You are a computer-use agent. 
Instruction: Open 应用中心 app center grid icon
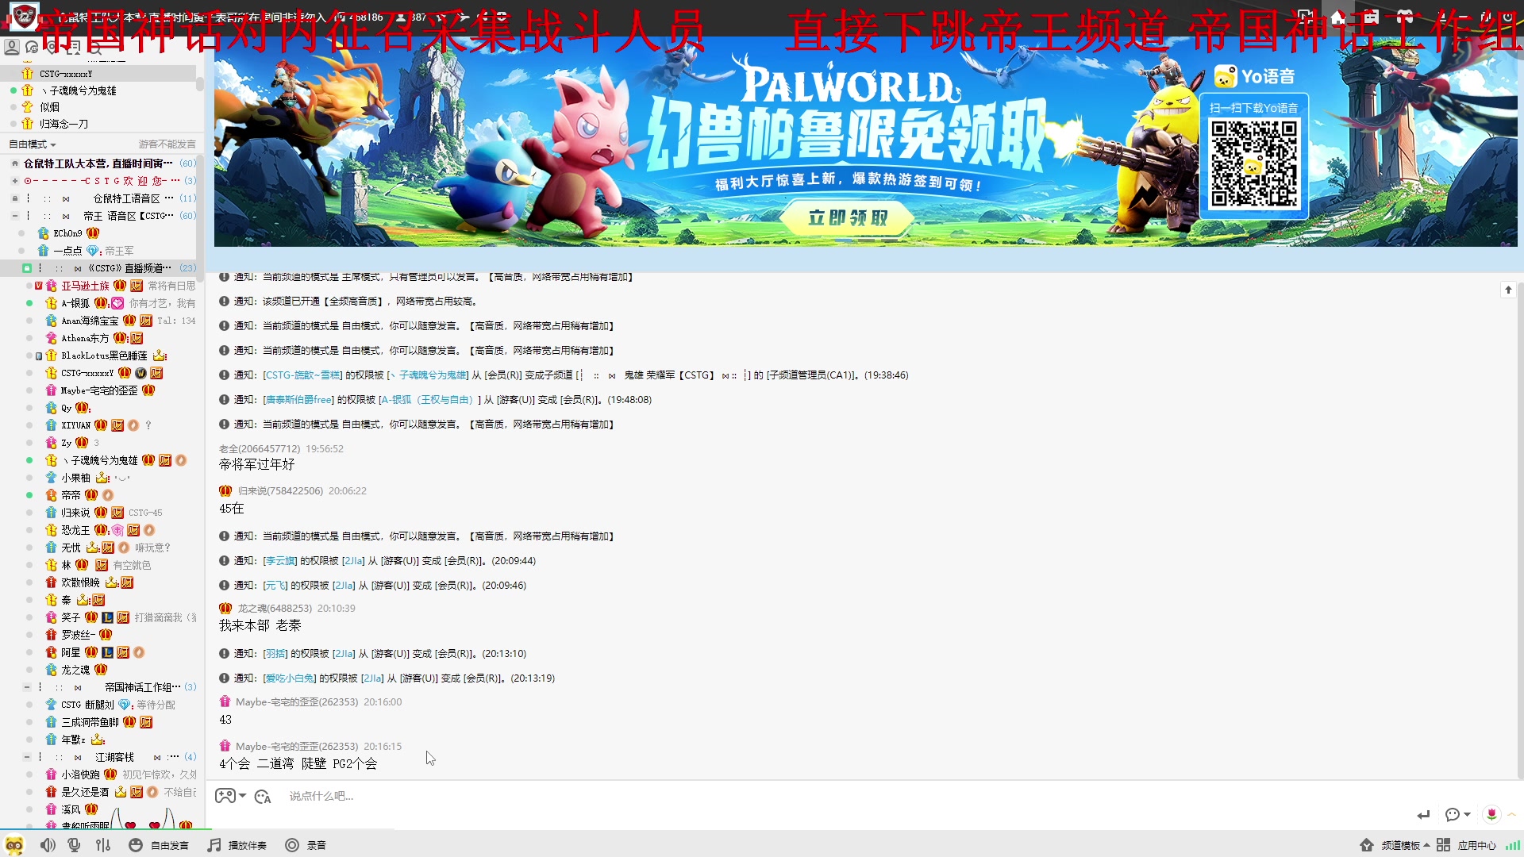(1443, 845)
